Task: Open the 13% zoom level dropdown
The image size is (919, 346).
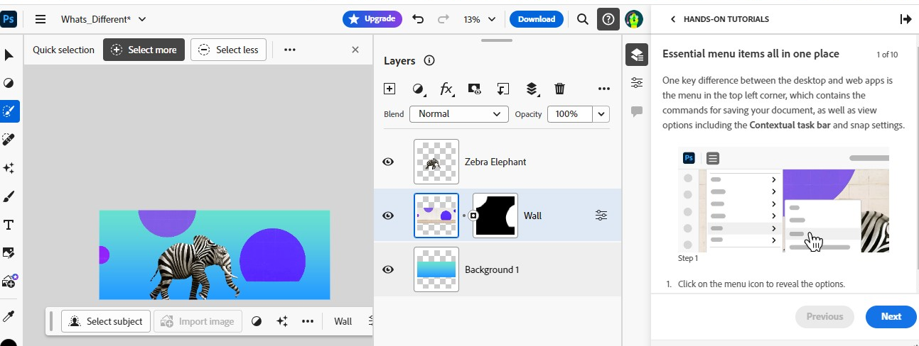Action: [480, 19]
